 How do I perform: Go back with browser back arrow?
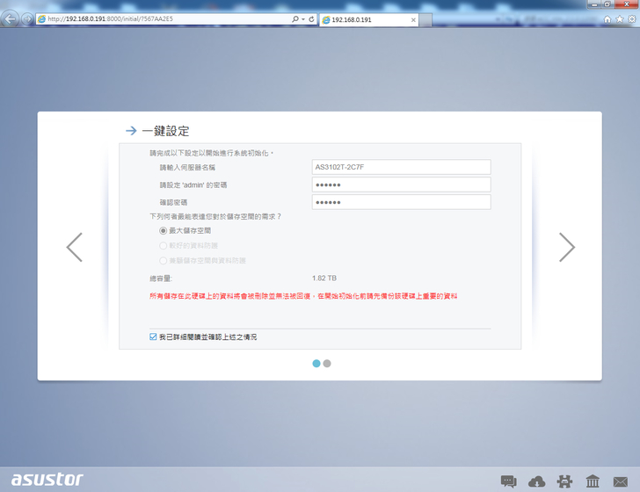pyautogui.click(x=11, y=18)
